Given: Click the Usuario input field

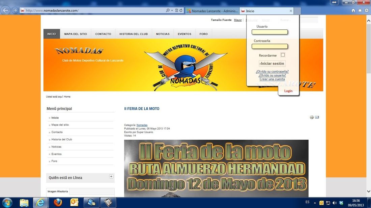Looking at the screenshot, I should [x=270, y=32].
